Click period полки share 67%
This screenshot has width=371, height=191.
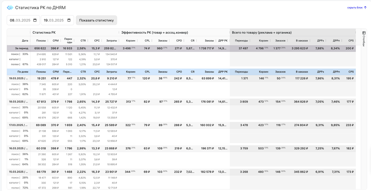pyautogui.click(x=25, y=64)
